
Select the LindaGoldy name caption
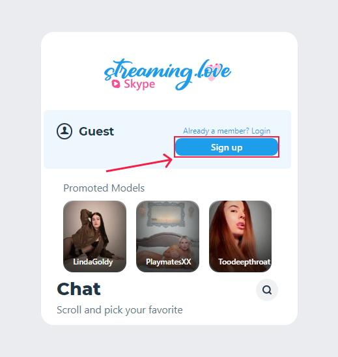tap(93, 262)
